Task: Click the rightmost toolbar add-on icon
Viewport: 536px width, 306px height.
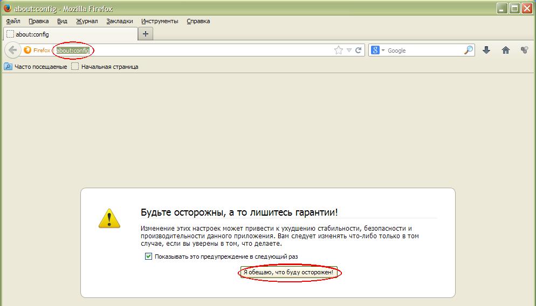Action: click(524, 51)
